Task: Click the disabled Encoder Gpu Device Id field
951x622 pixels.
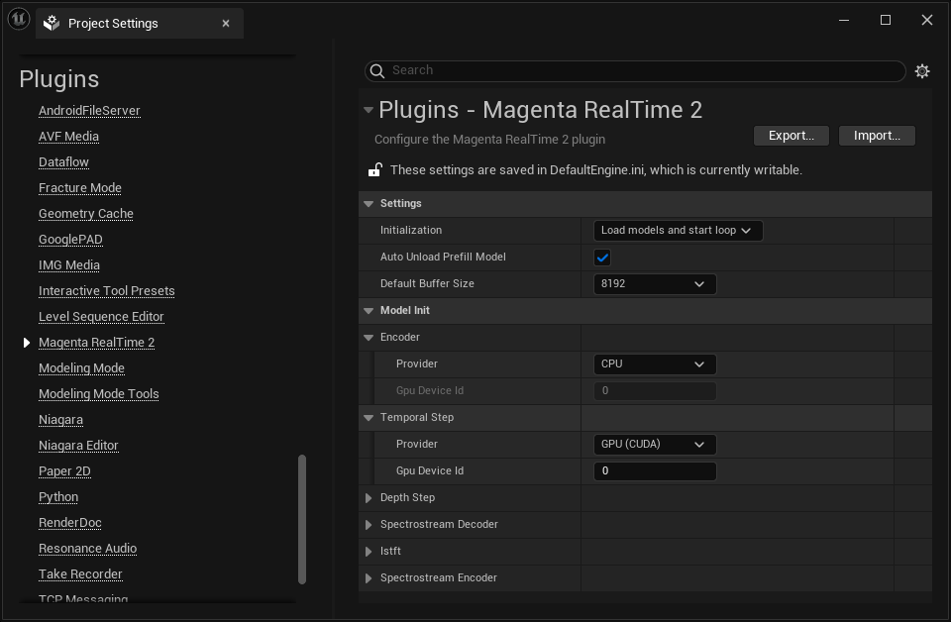Action: coord(655,391)
